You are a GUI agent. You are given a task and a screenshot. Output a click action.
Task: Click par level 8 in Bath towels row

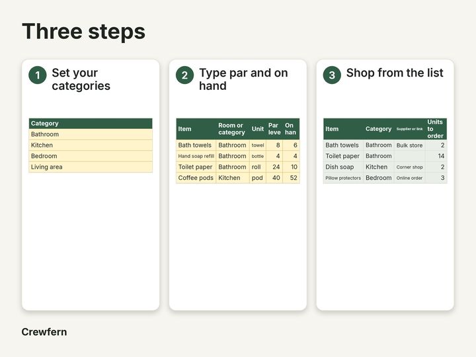click(274, 145)
